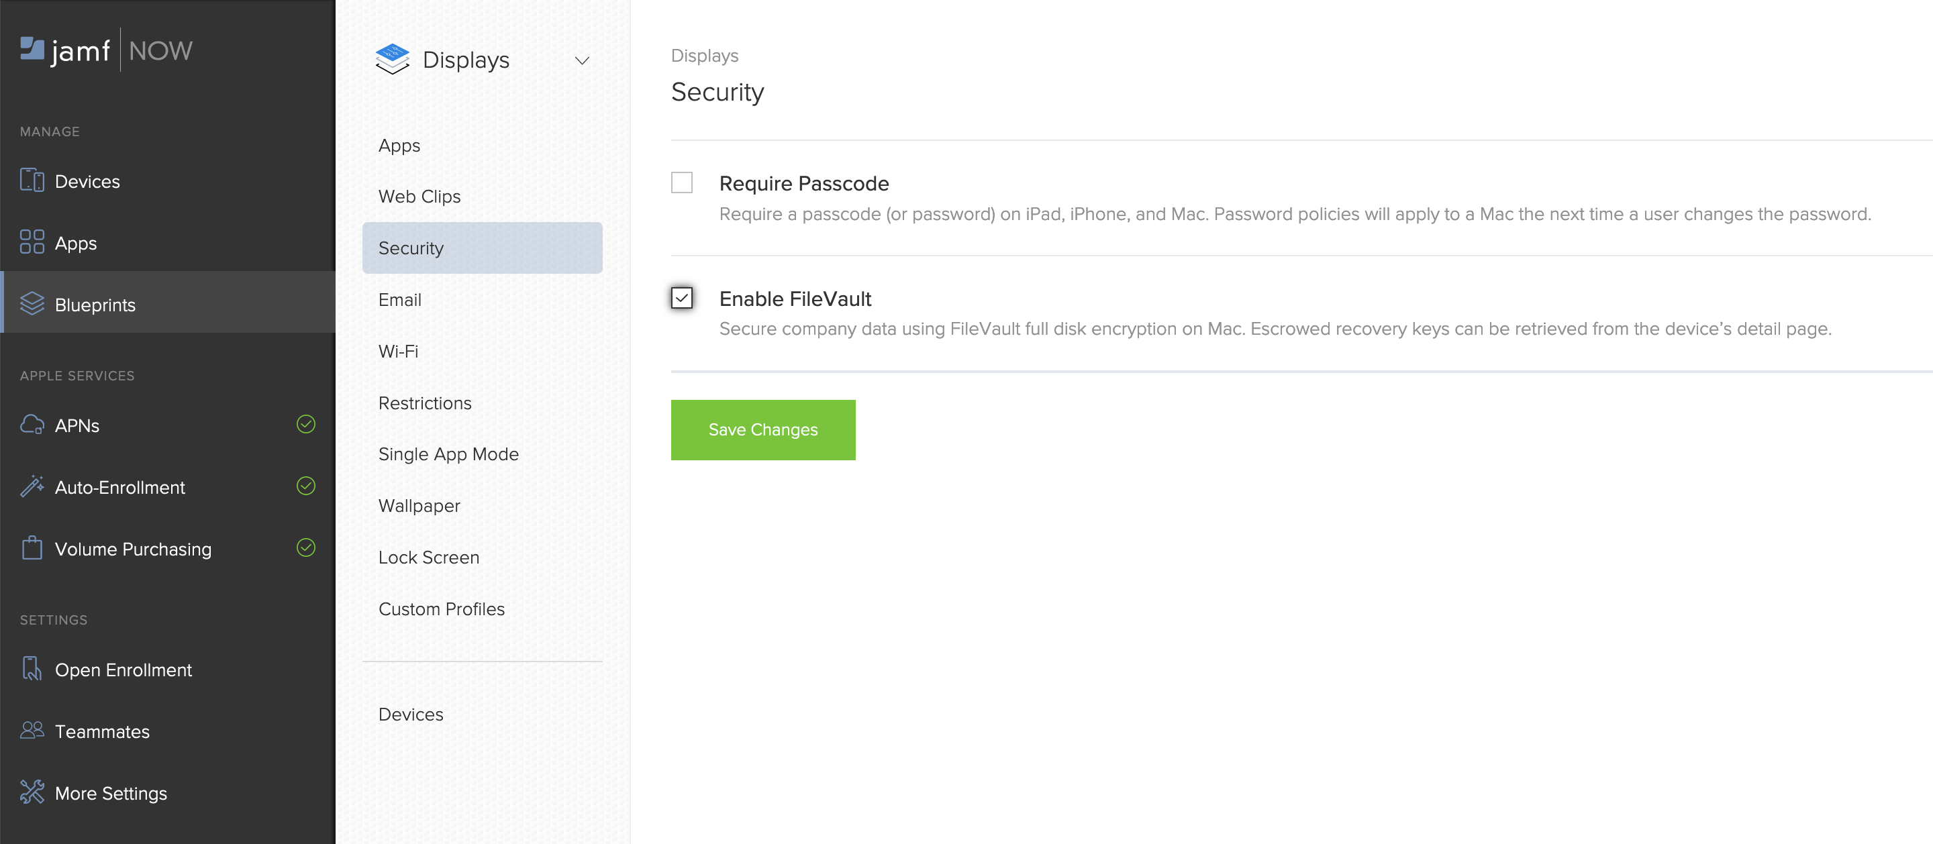Select the Auto-Enrollment wand icon
Viewport: 1933px width, 844px height.
tap(31, 486)
